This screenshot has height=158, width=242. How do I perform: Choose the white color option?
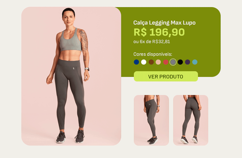point(144,62)
